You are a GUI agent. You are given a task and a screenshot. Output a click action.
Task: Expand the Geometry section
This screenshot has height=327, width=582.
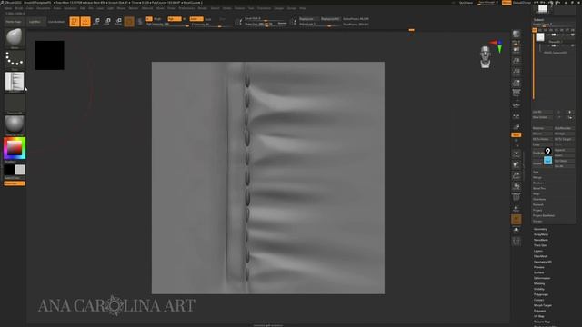pyautogui.click(x=540, y=229)
